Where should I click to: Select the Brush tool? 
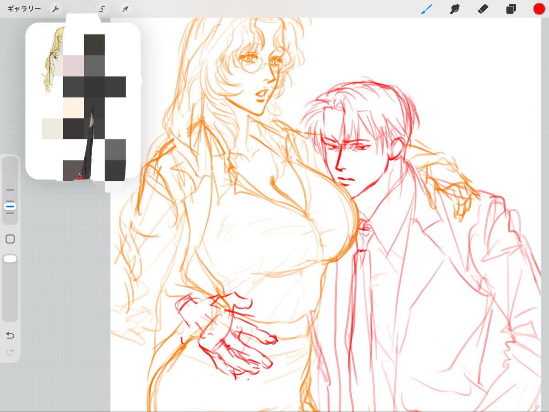426,9
